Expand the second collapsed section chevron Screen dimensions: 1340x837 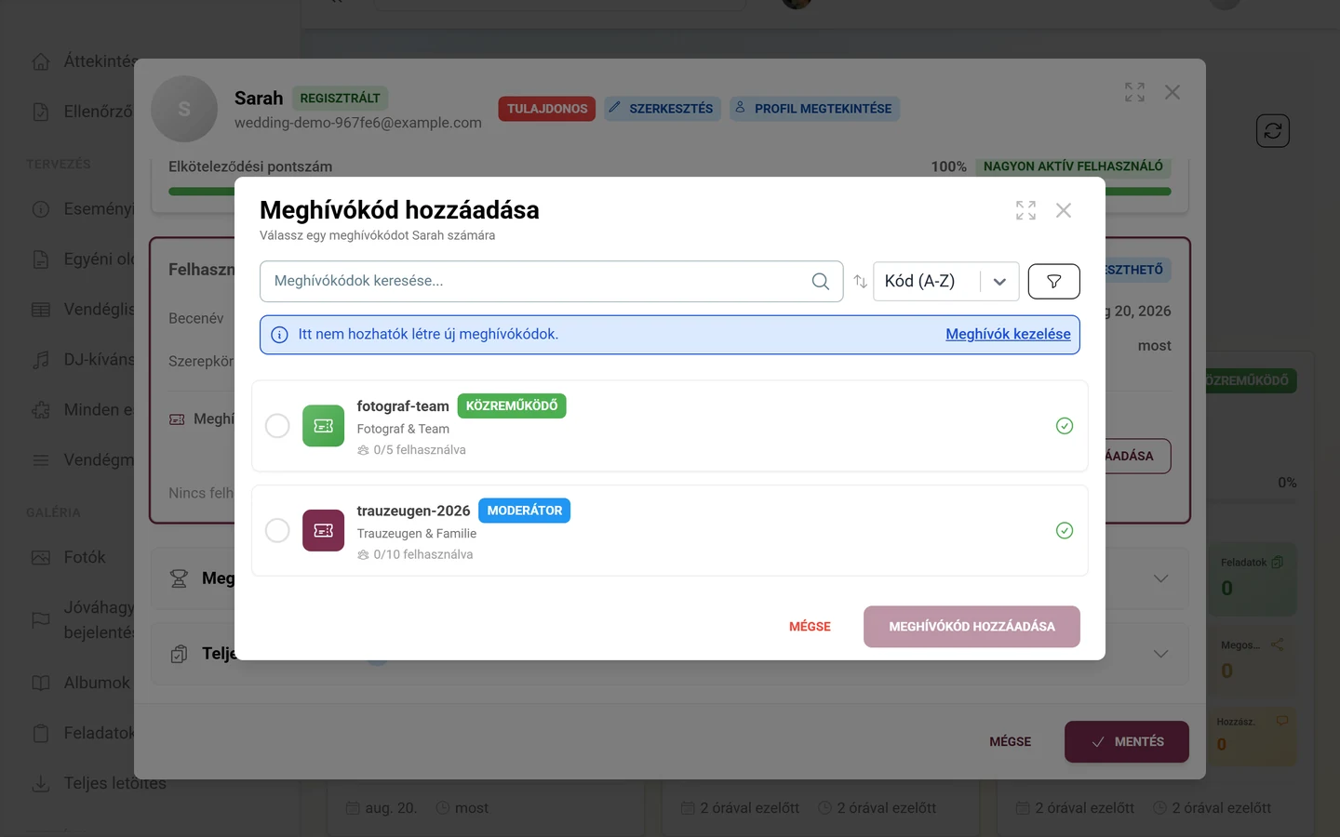pos(1160,654)
